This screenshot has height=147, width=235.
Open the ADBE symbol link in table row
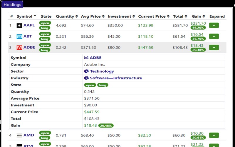[x=29, y=47]
